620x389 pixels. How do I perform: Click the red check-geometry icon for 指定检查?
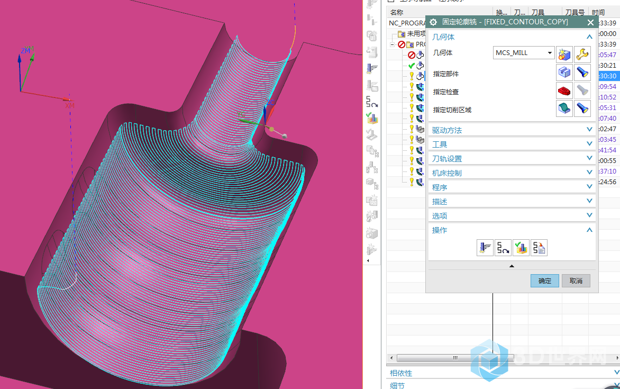point(564,91)
